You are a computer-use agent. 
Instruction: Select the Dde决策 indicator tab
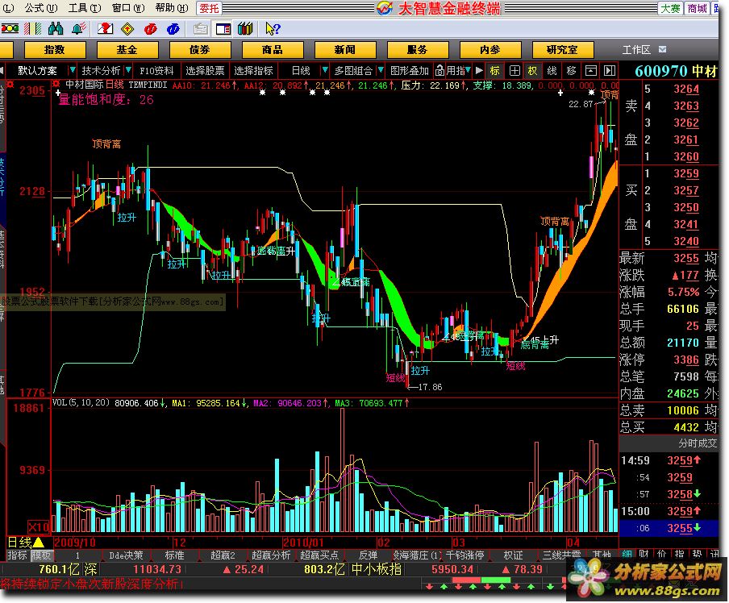click(126, 555)
